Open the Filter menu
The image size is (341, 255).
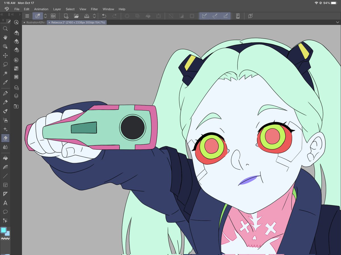(x=94, y=9)
